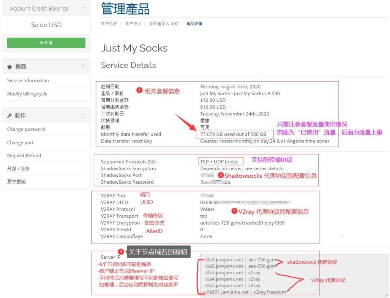390x298 pixels.
Task: Click the 77.078 GB used out of 500 GB value
Action: click(x=233, y=134)
